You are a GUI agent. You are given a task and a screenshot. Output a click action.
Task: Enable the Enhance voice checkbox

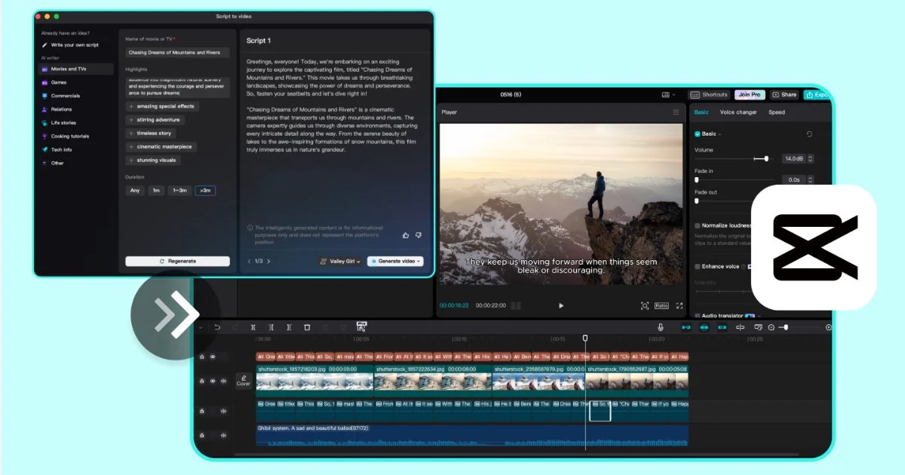tap(698, 266)
